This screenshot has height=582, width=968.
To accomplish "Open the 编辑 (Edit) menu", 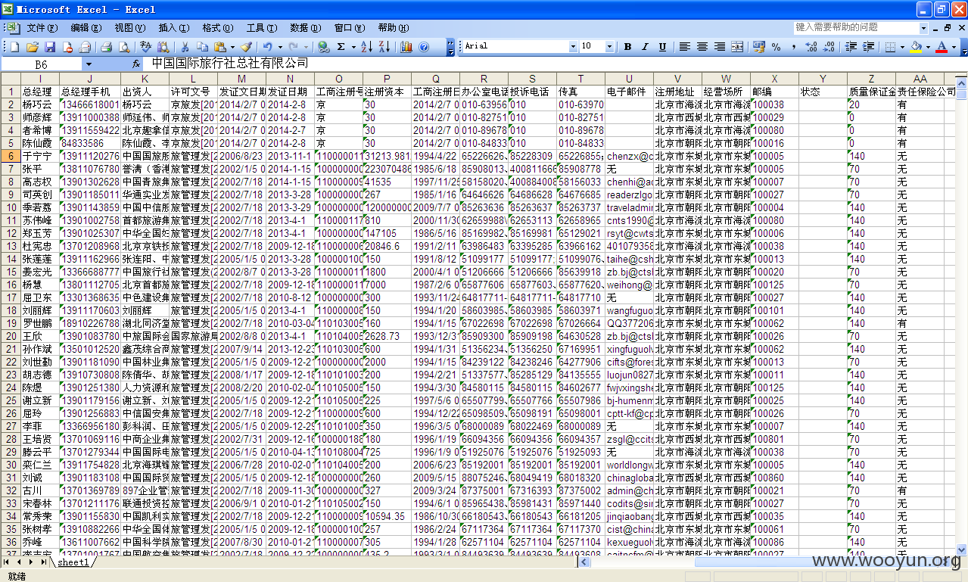I will 86,28.
